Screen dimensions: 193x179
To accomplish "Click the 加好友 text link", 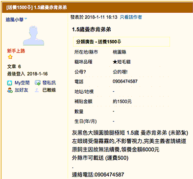I will (22, 90).
